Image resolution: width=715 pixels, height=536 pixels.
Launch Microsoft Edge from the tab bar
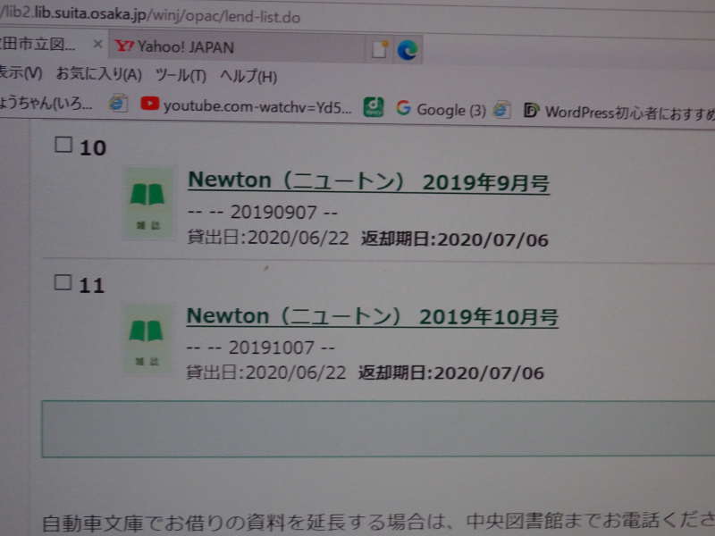(408, 50)
